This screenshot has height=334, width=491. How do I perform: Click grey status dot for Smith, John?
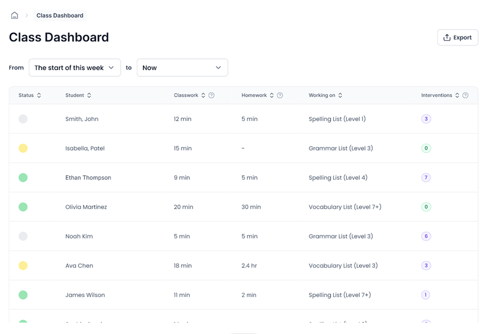pyautogui.click(x=23, y=119)
